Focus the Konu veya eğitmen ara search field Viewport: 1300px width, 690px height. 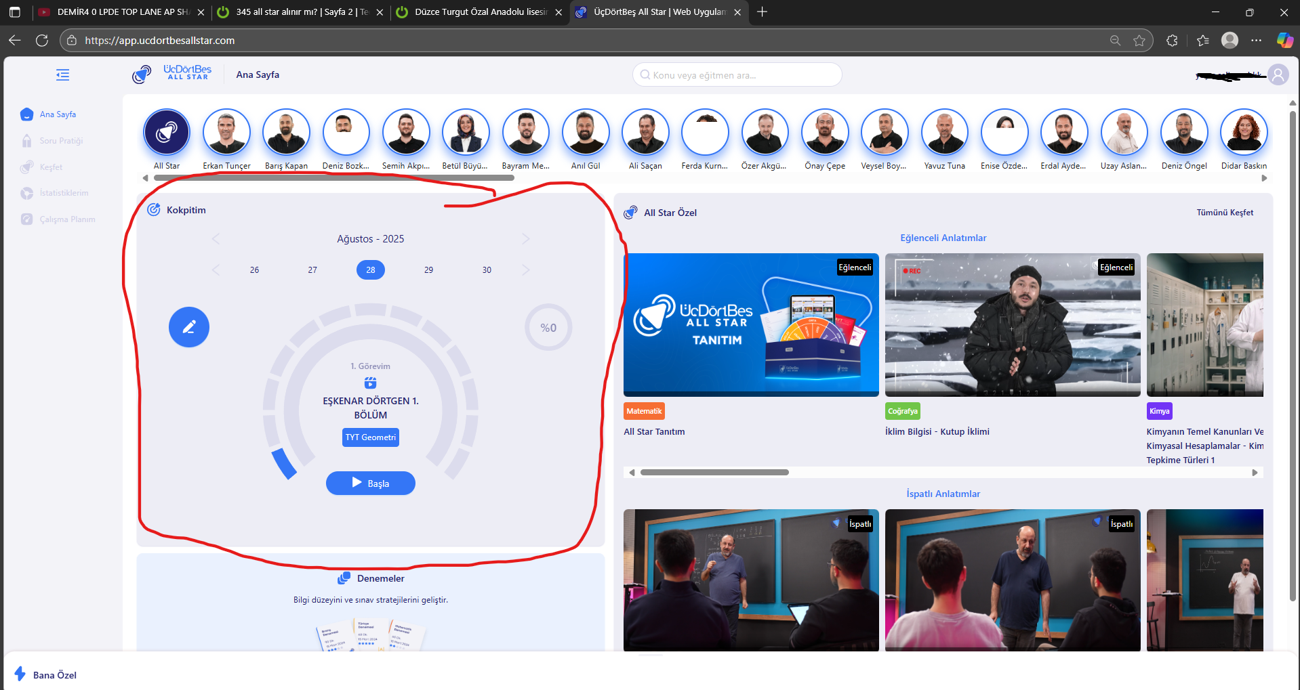tap(737, 75)
